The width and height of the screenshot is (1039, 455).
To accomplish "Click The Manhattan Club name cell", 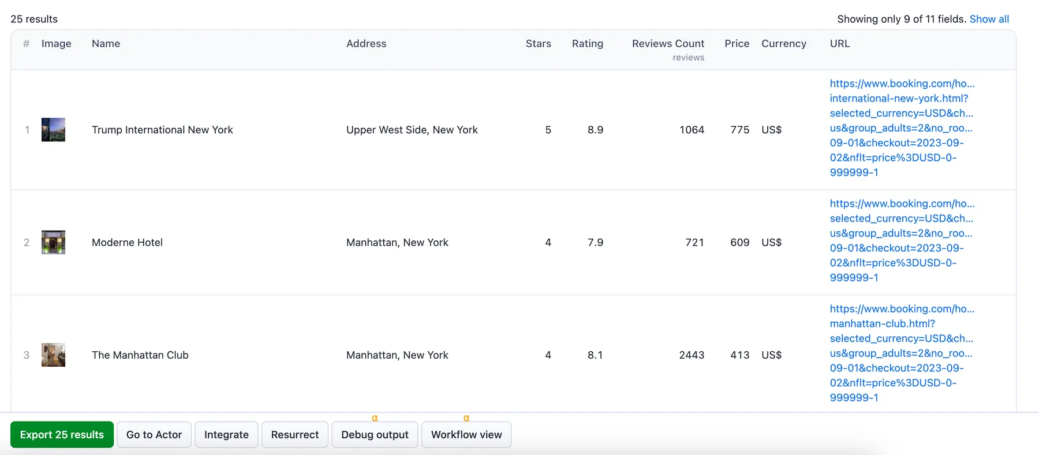I will point(140,355).
